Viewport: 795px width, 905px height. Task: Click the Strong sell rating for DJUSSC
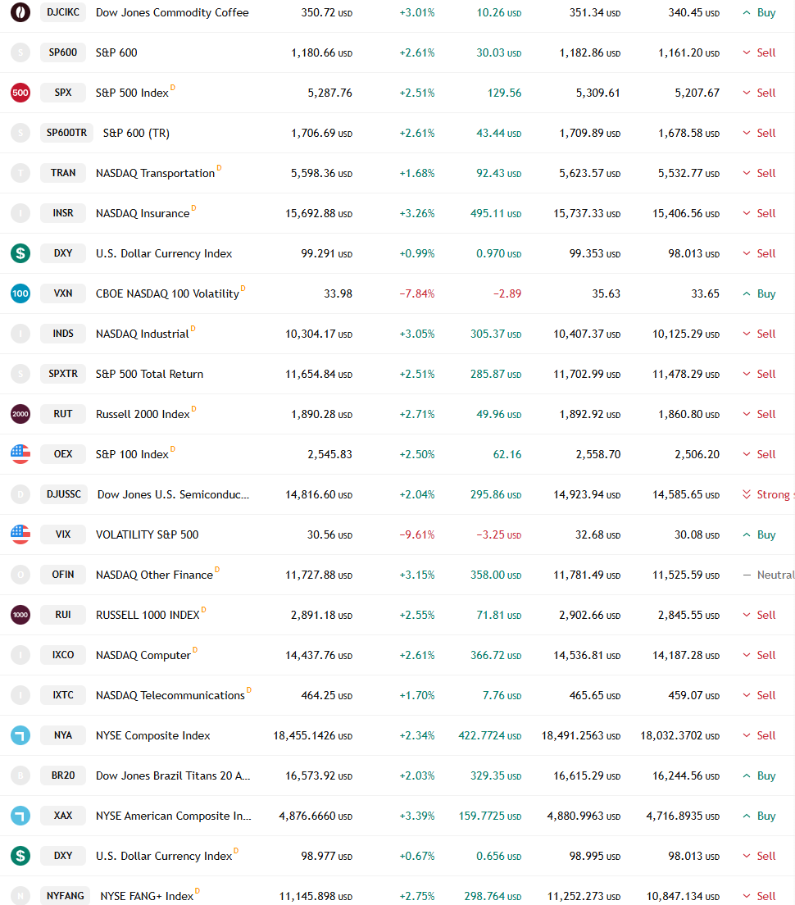769,494
